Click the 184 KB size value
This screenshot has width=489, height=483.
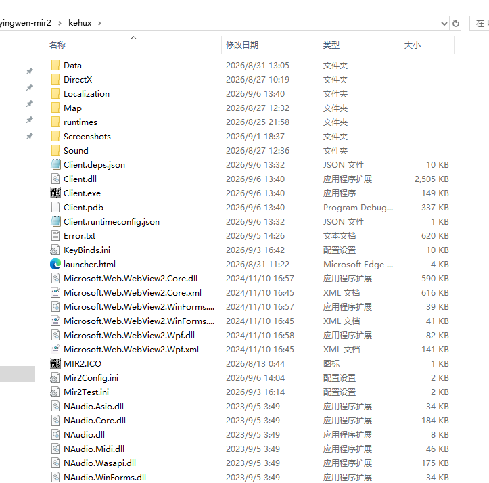coord(435,420)
